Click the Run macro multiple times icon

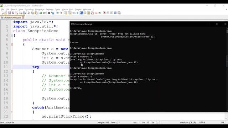[x=115, y=13]
